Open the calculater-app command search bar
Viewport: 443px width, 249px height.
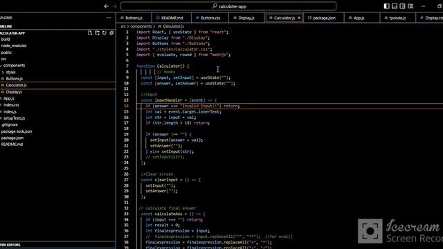pos(228,6)
